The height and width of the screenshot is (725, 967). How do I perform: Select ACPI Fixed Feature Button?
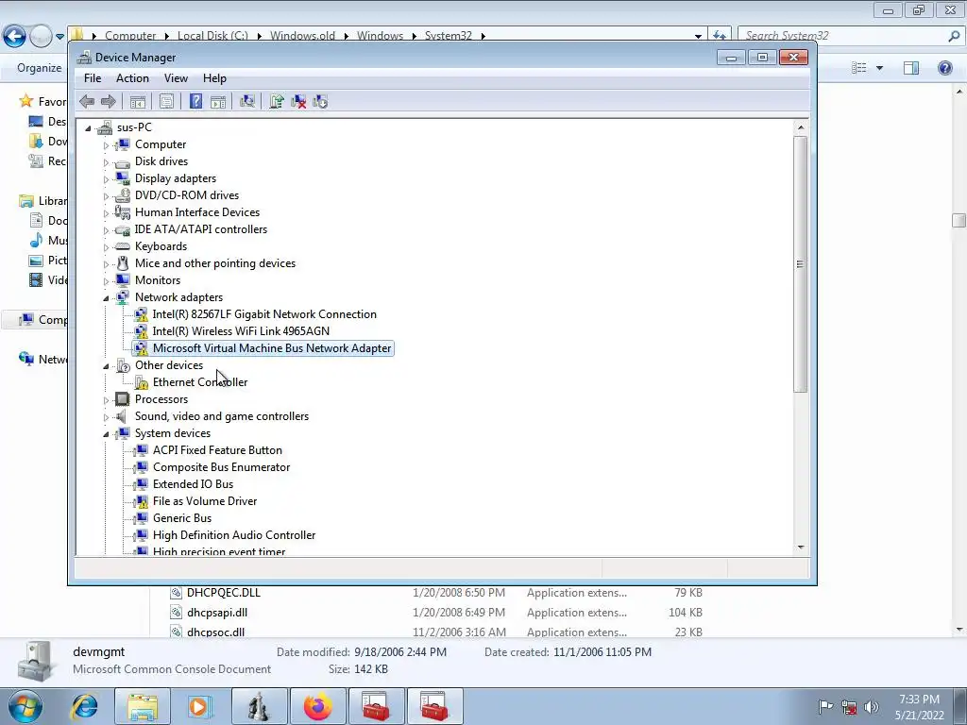click(x=217, y=450)
